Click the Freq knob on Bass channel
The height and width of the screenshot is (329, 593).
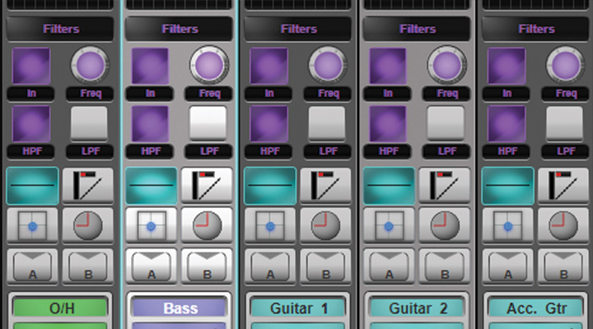click(208, 64)
